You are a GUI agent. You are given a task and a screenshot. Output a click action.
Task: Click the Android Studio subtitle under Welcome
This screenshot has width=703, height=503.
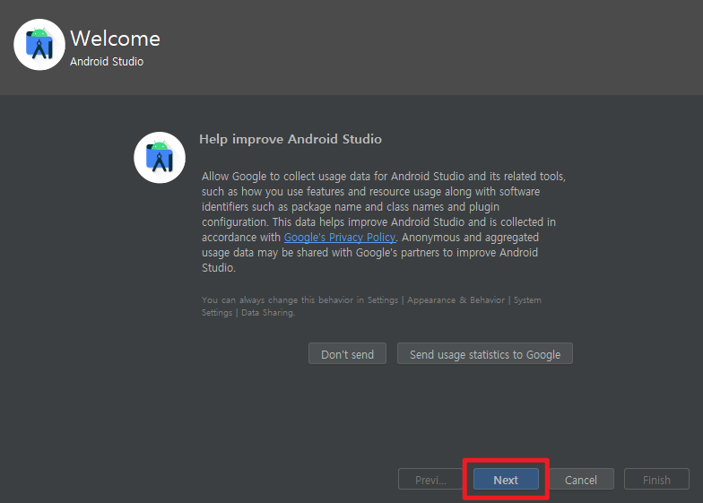(107, 61)
